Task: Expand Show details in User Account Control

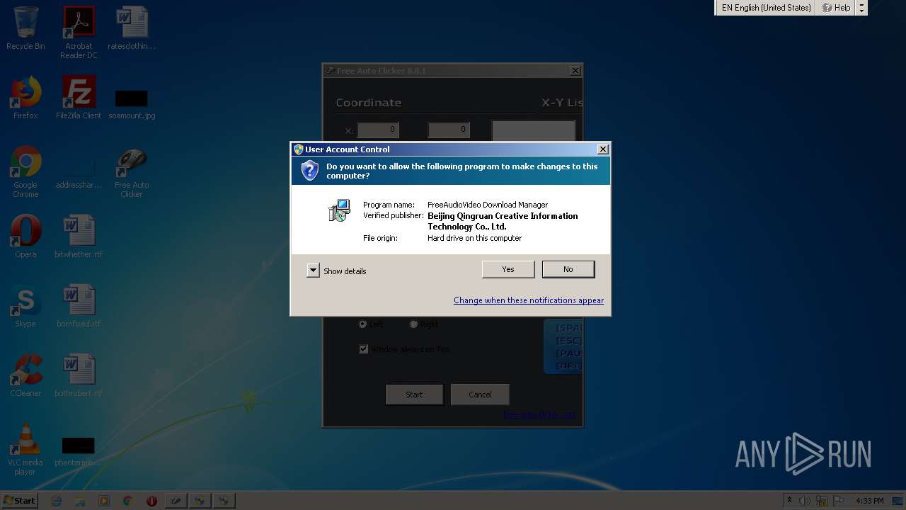Action: (314, 271)
